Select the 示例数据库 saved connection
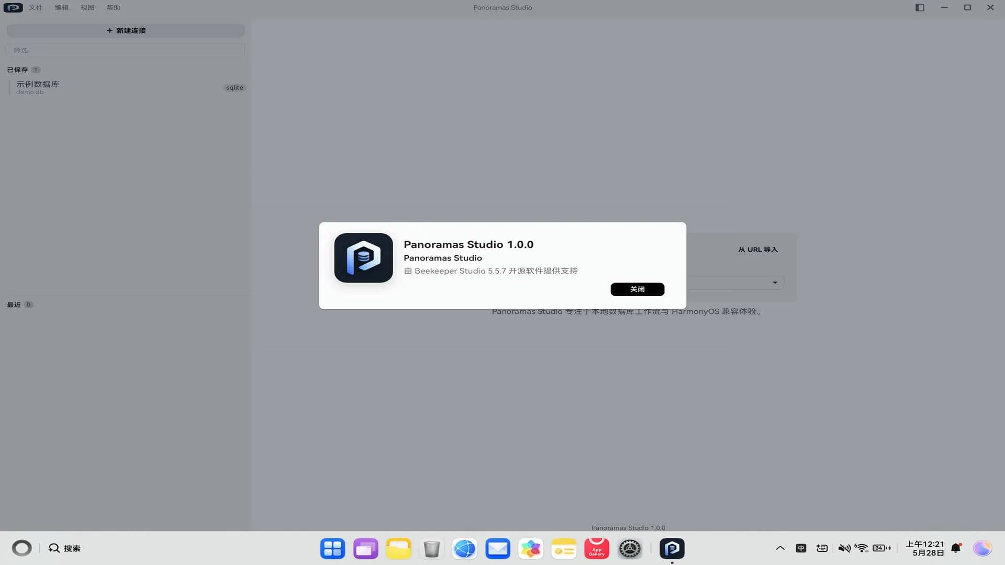The width and height of the screenshot is (1005, 565). click(126, 87)
